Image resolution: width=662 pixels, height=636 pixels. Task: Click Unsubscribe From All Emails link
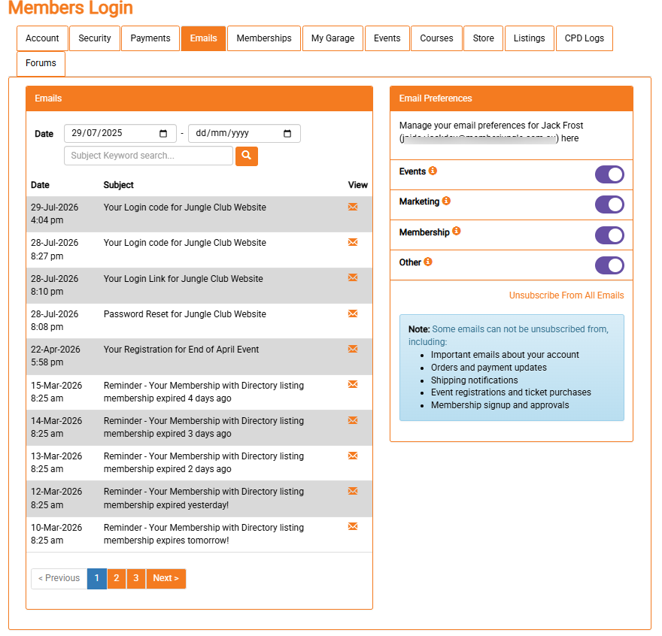566,295
